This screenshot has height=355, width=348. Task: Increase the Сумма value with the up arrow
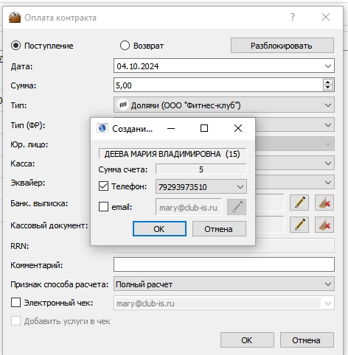328,82
